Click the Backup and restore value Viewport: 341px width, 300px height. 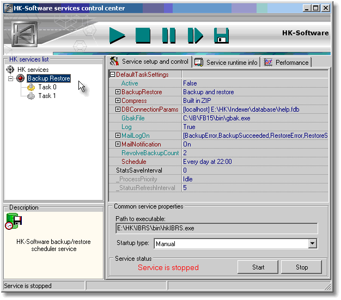point(208,92)
